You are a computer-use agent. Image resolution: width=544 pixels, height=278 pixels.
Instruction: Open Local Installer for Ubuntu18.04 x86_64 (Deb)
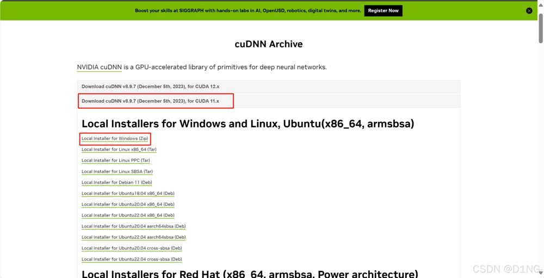[x=128, y=193]
